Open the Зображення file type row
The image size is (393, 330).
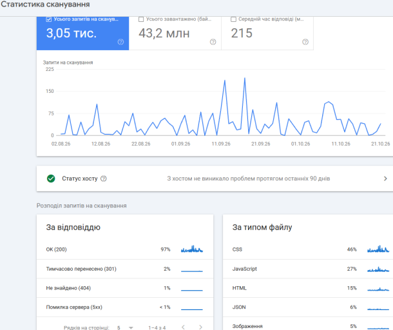coord(308,325)
